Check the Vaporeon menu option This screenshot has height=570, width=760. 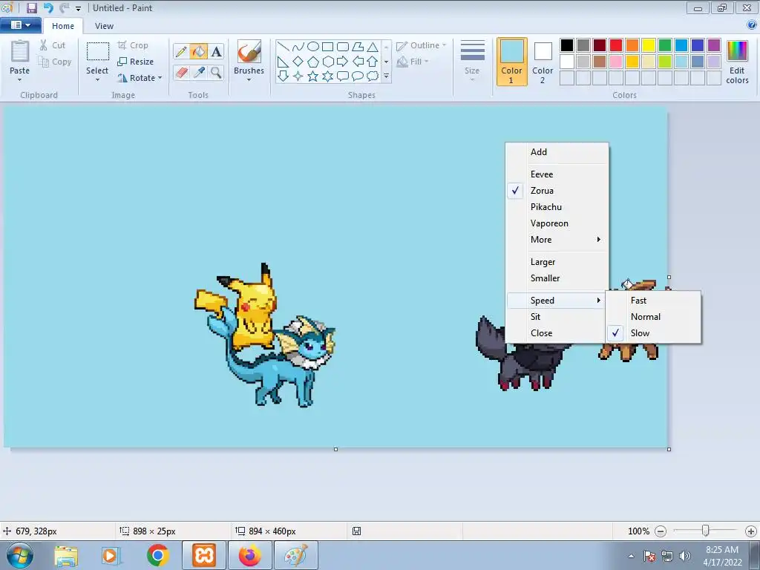point(557,223)
